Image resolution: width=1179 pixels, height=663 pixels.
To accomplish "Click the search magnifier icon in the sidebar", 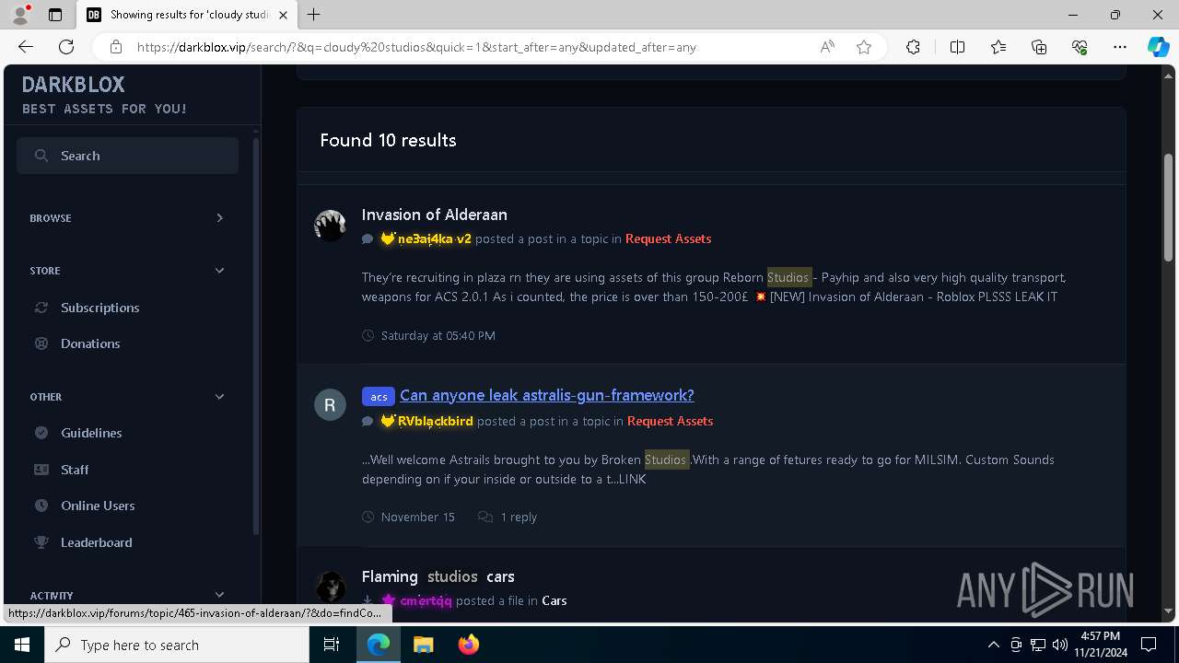I will (41, 156).
